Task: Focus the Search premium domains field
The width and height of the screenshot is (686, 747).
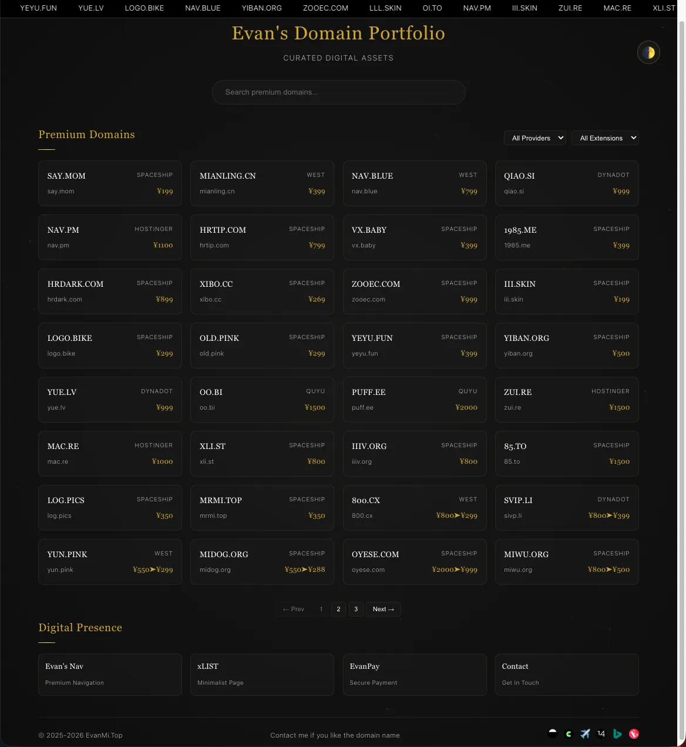Action: coord(338,92)
